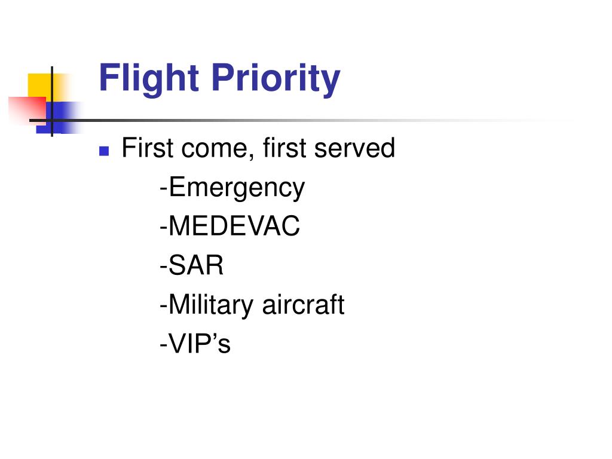Image resolution: width=612 pixels, height=459 pixels.
Task: Click the horizontal divider line under title
Action: [296, 120]
